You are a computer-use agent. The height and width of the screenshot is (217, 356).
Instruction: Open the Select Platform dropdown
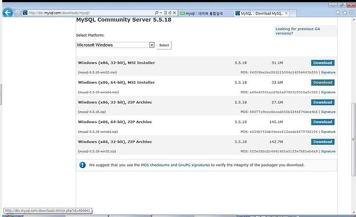115,45
